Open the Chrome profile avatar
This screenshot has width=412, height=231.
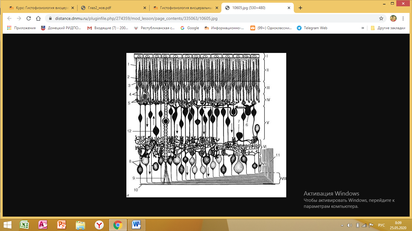coord(393,18)
